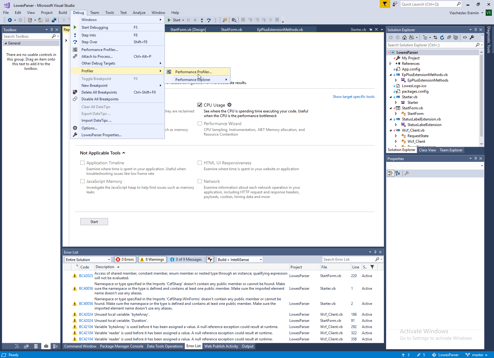Viewport: 494px width, 358px height.
Task: Click the clear error list filters icon
Action: (x=210, y=259)
